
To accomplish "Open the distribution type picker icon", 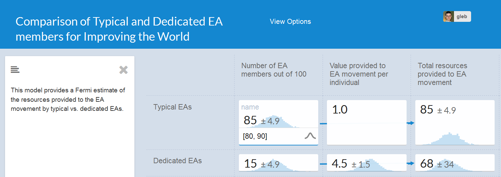I will coord(310,136).
